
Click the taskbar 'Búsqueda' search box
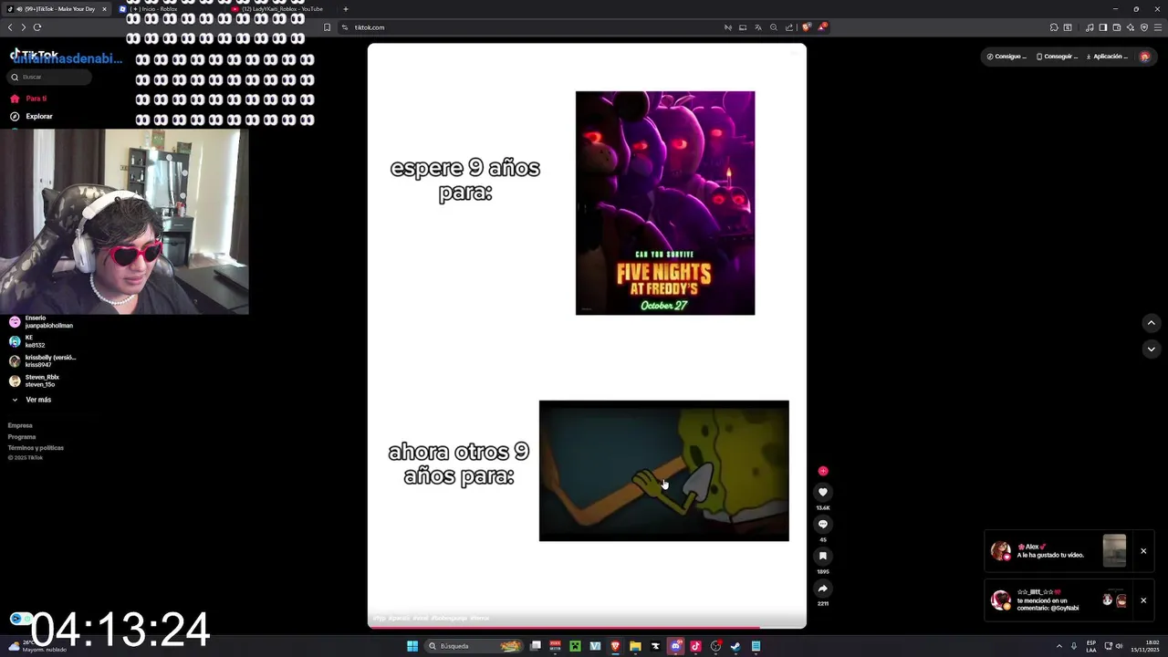pos(473,646)
